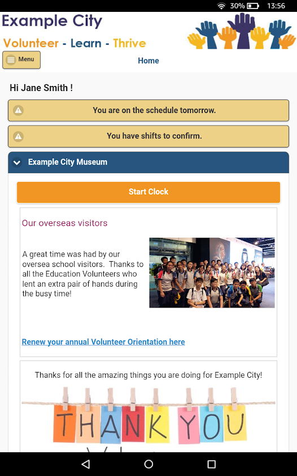Click the warning icon beside shifts to confirm
Viewport: 297px width, 476px height.
tap(19, 136)
